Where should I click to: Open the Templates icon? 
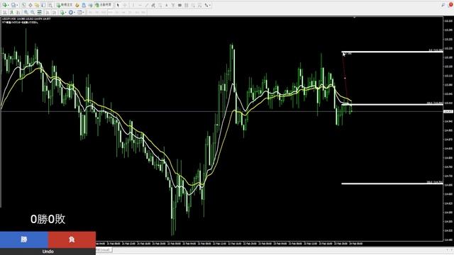click(x=79, y=12)
